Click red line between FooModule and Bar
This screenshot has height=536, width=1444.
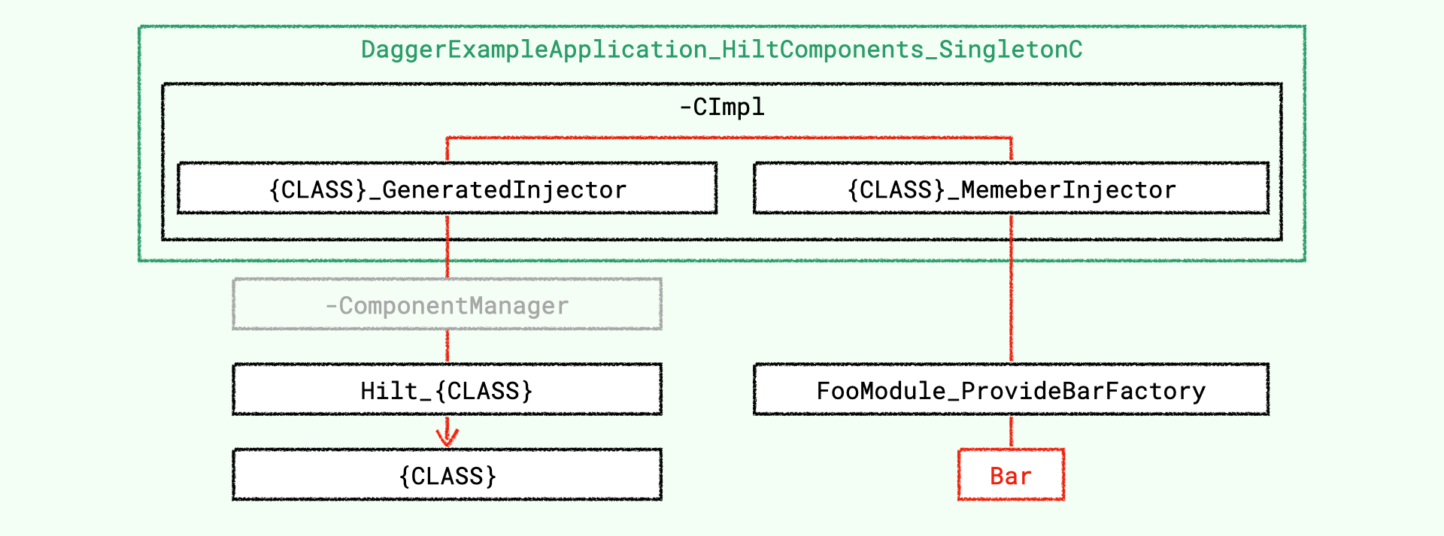click(x=1011, y=432)
